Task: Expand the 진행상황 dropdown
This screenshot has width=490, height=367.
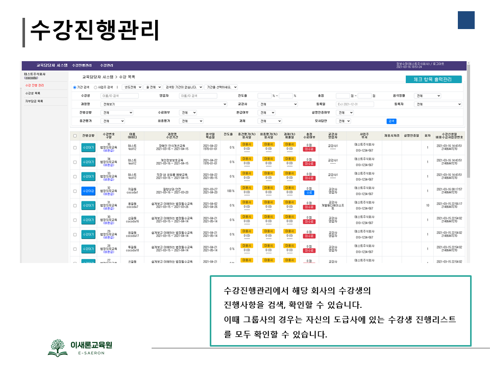Action: click(x=117, y=113)
